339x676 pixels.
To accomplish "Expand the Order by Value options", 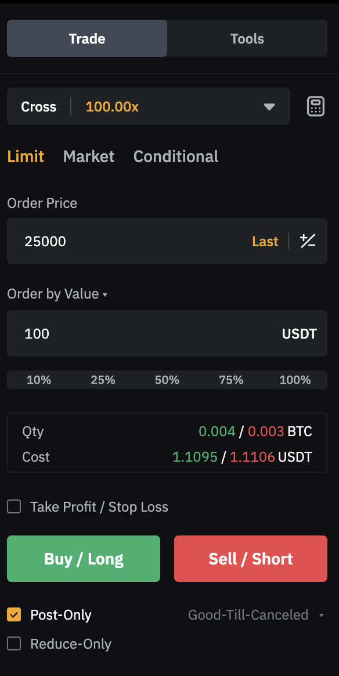I will pyautogui.click(x=57, y=294).
